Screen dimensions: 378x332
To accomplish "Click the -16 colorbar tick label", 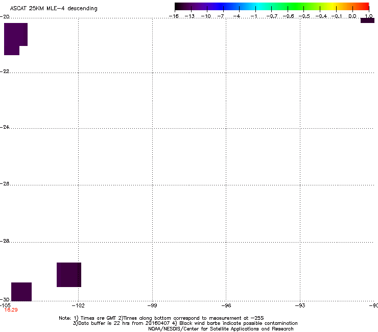I will [174, 16].
